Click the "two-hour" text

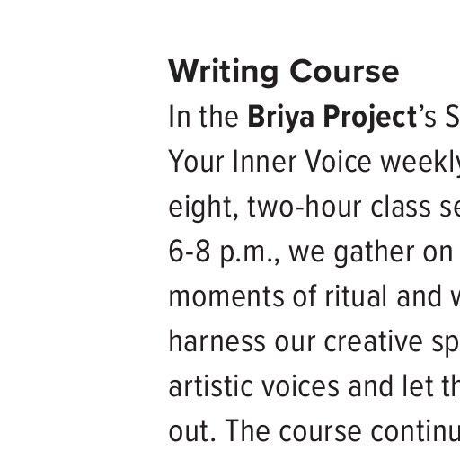[305, 207]
